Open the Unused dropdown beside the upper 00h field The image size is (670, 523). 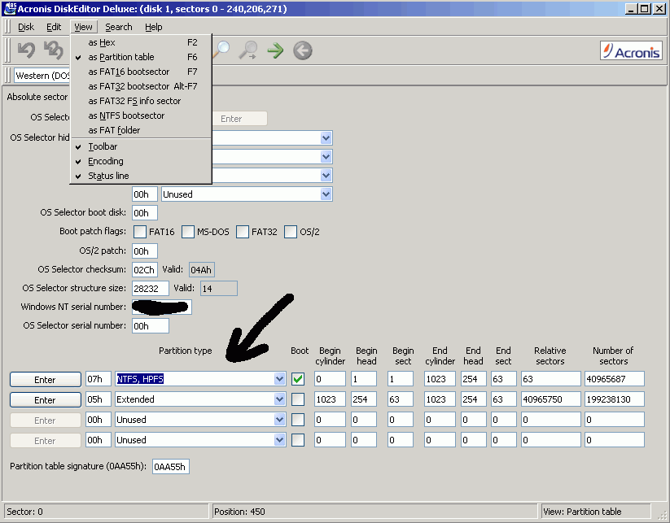pyautogui.click(x=326, y=194)
